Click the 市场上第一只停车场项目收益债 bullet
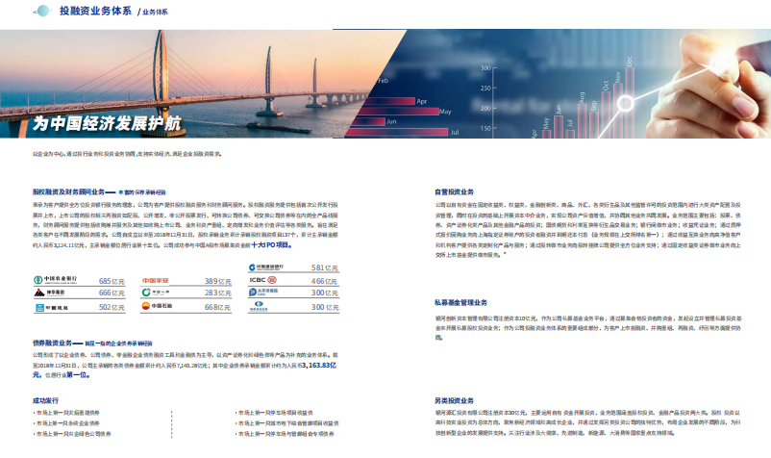This screenshot has width=771, height=458. click(x=274, y=413)
